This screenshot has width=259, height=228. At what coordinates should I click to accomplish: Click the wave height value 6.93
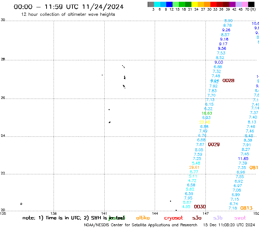pos(206,118)
